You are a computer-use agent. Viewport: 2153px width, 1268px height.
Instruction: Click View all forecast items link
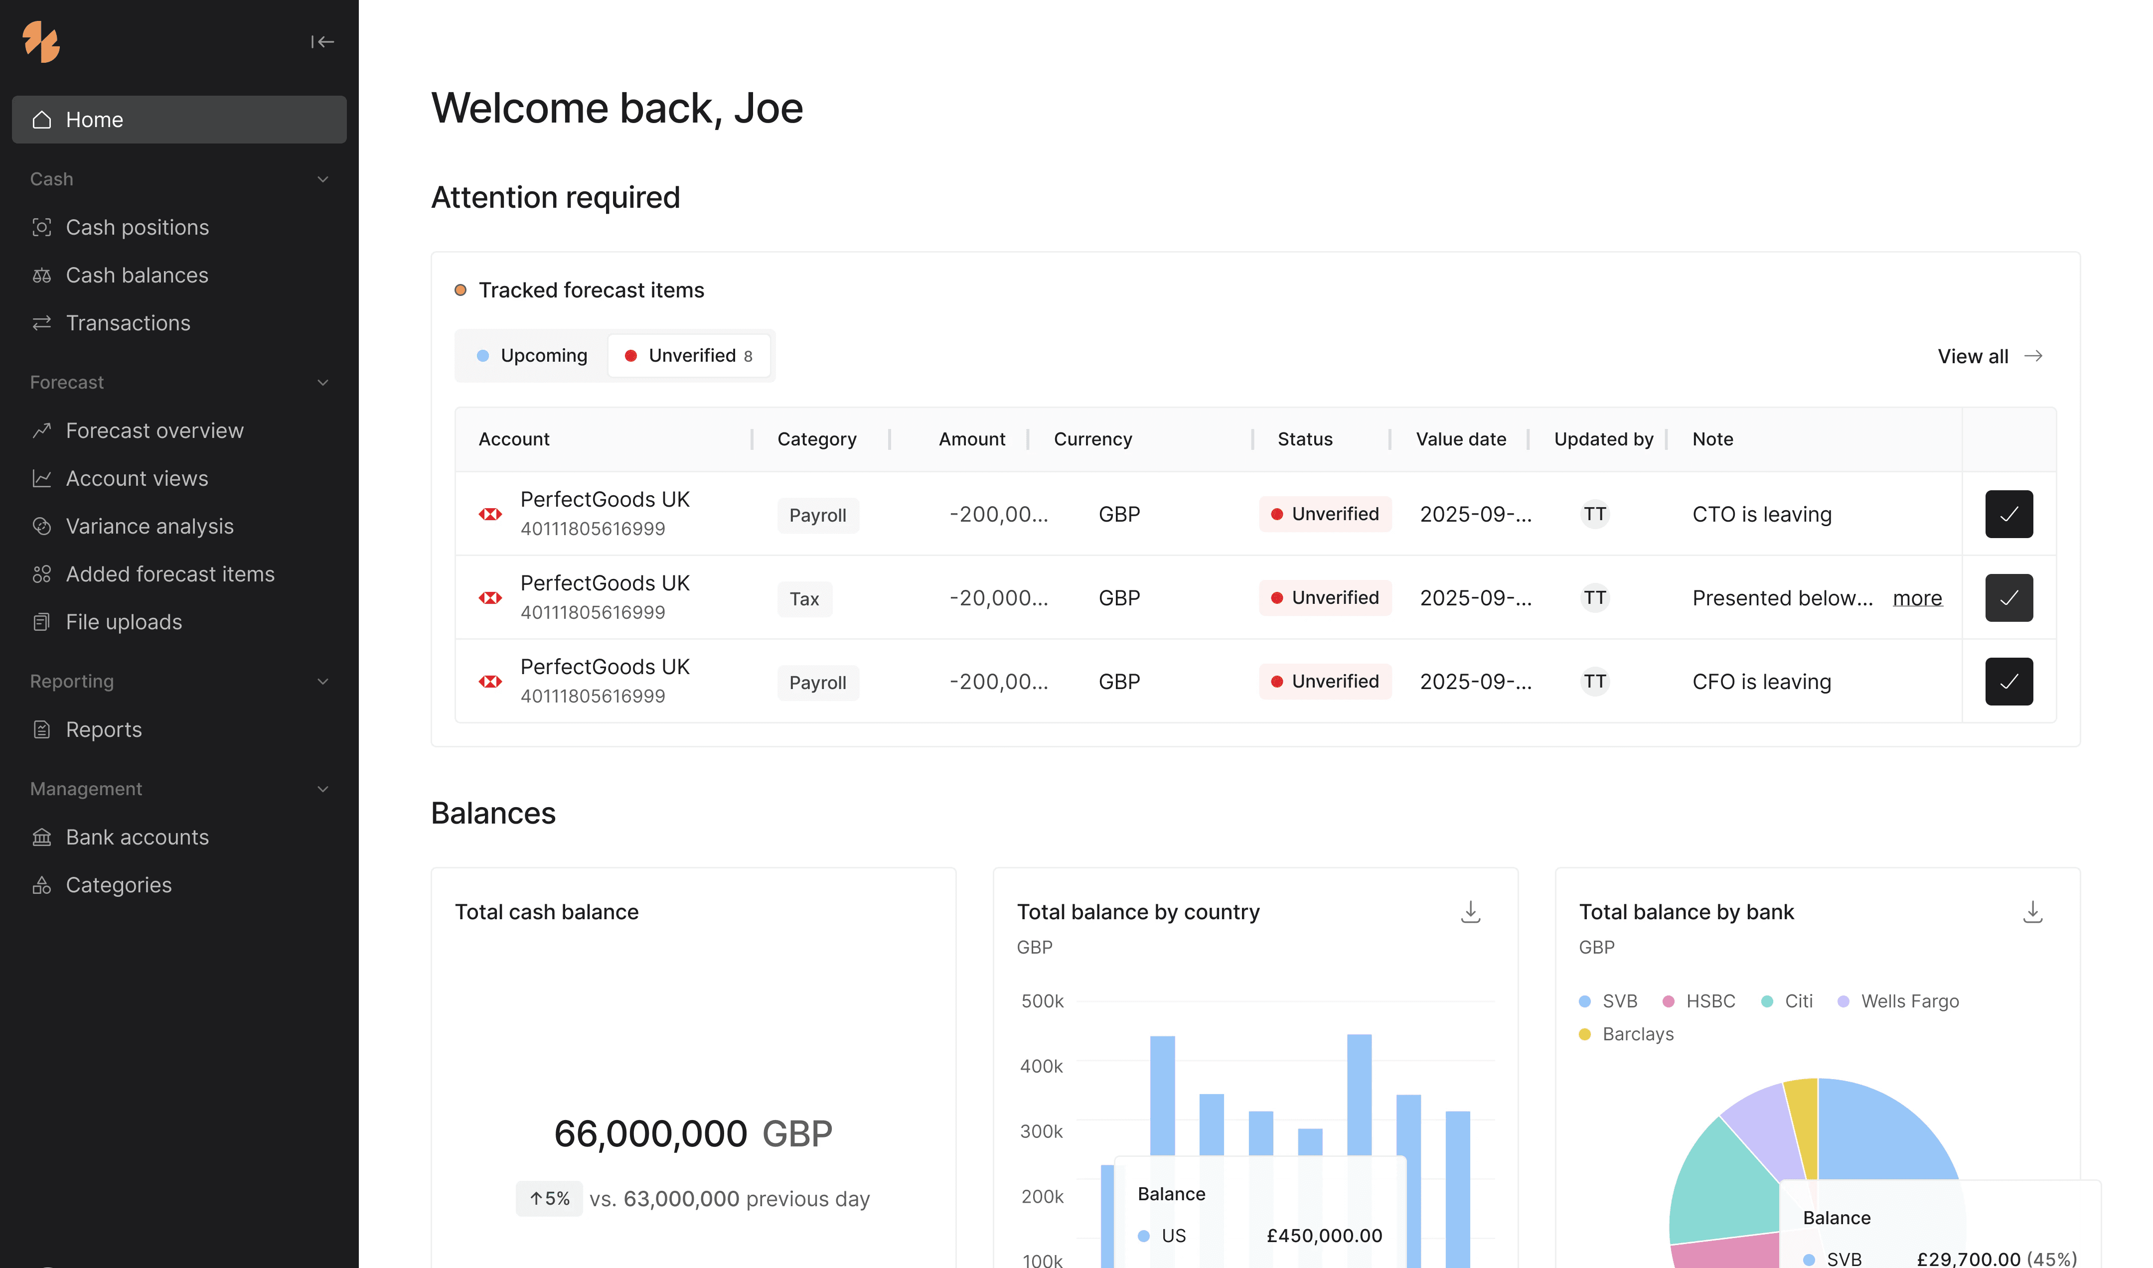tap(1989, 356)
